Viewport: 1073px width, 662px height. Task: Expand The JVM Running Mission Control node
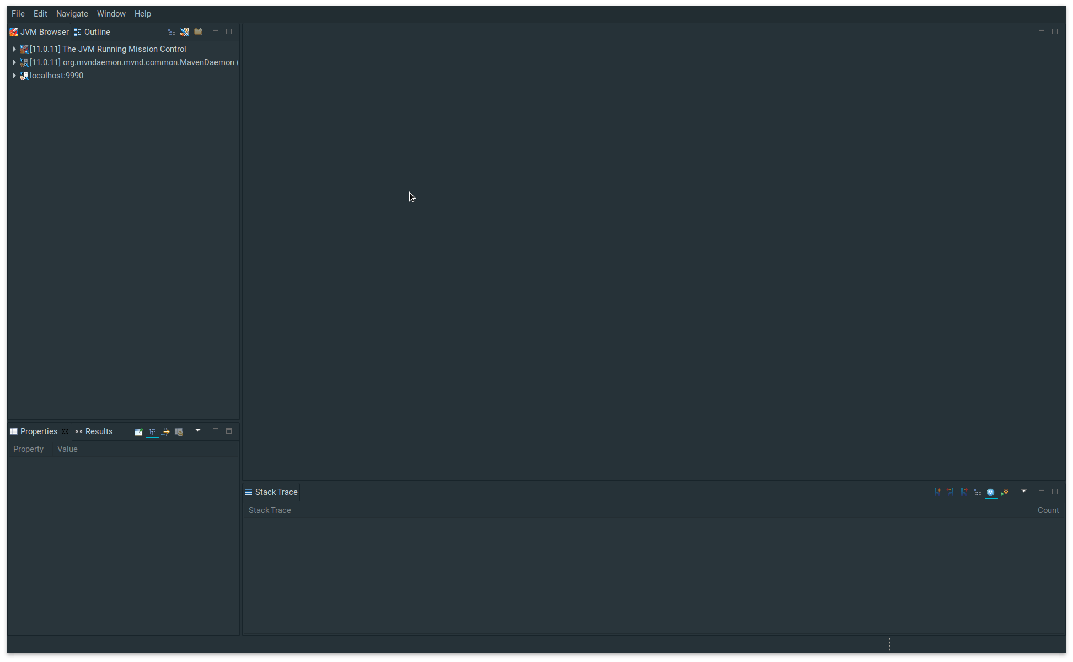(14, 49)
